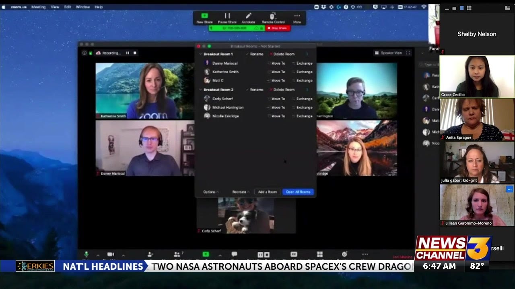Select Carly Scharf in Breakout Room 2

[x=222, y=99]
